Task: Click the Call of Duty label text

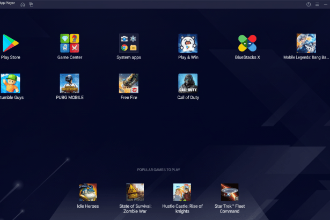Action: click(x=188, y=98)
